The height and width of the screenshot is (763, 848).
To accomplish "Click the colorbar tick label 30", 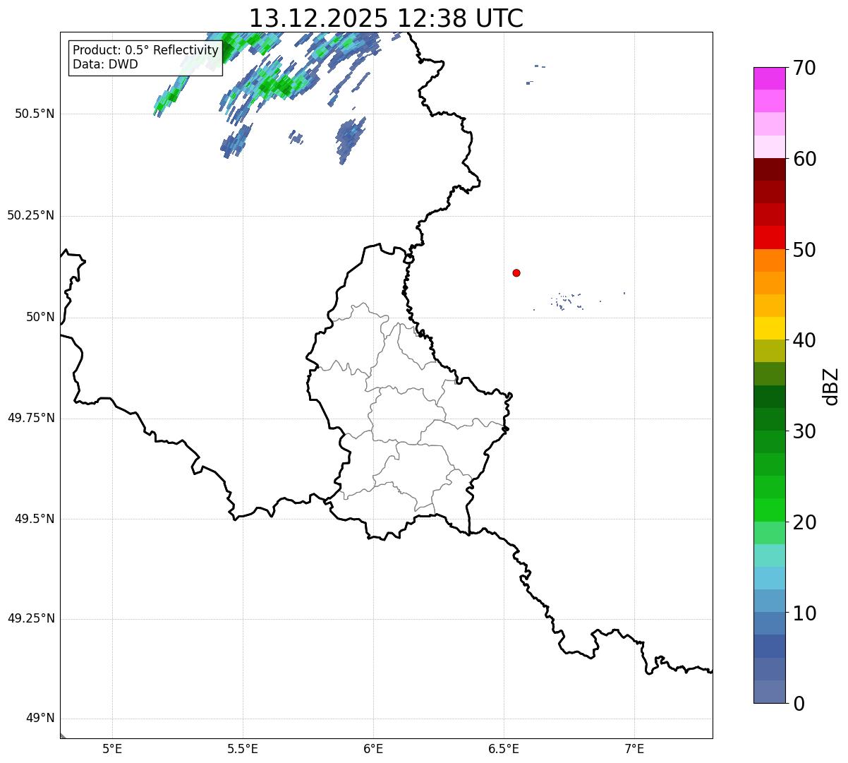I will pos(804,431).
